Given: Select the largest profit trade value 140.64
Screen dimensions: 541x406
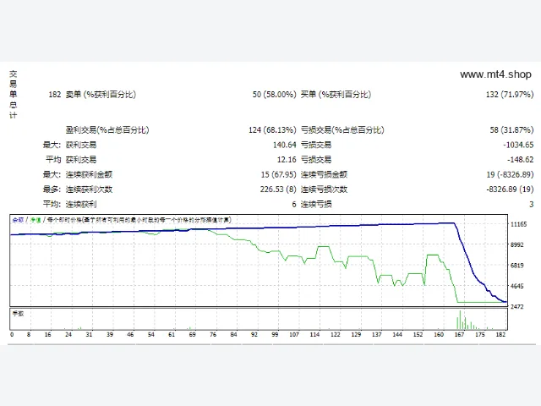Looking at the screenshot, I should (x=284, y=145).
